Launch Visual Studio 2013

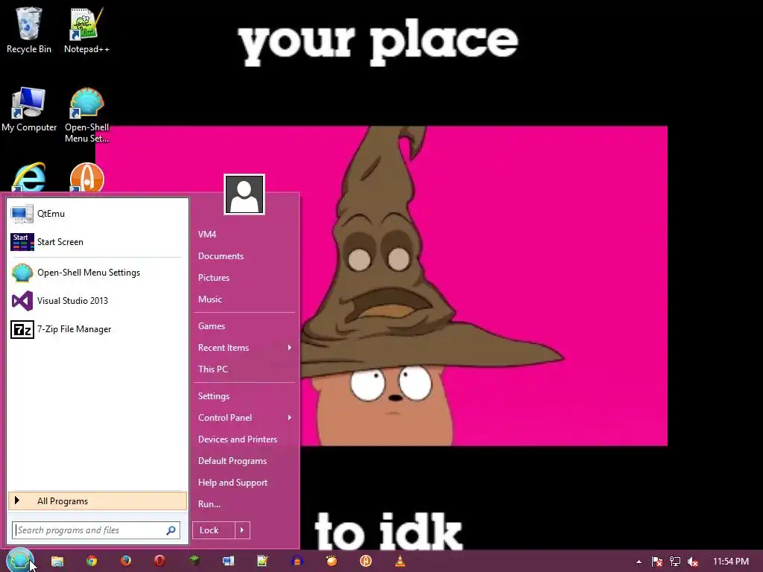coord(98,301)
